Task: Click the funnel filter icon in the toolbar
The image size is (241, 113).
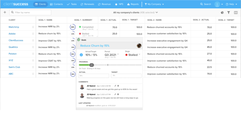Action: pos(229,13)
